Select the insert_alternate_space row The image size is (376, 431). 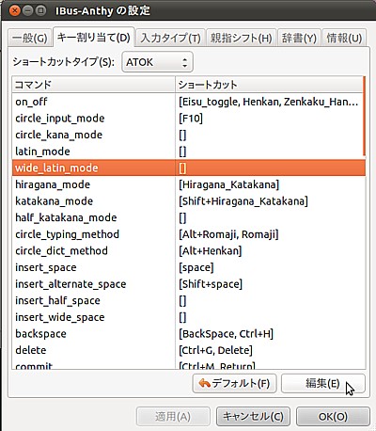pos(189,284)
